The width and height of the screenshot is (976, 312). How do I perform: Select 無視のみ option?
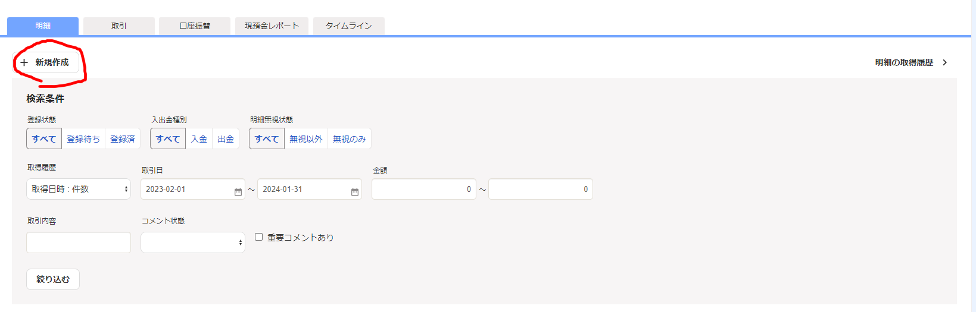[350, 138]
